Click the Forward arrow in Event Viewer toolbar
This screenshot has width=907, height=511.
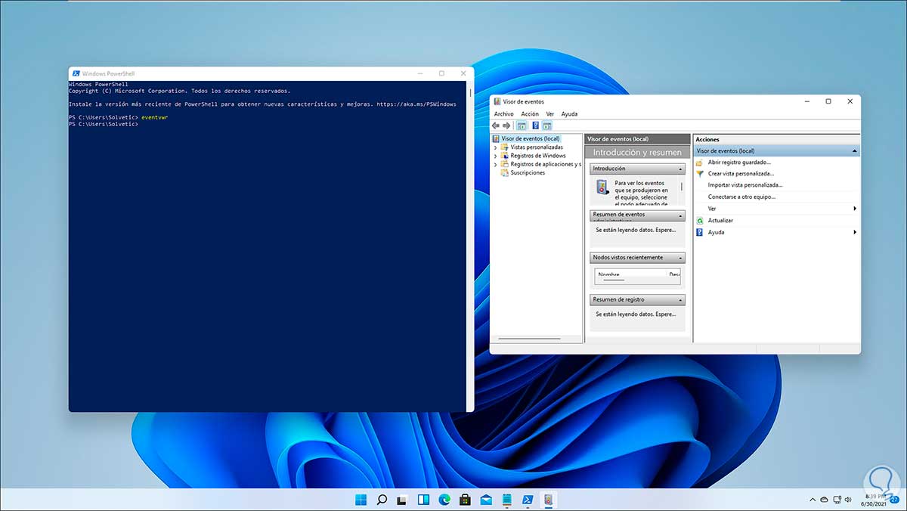pyautogui.click(x=506, y=125)
